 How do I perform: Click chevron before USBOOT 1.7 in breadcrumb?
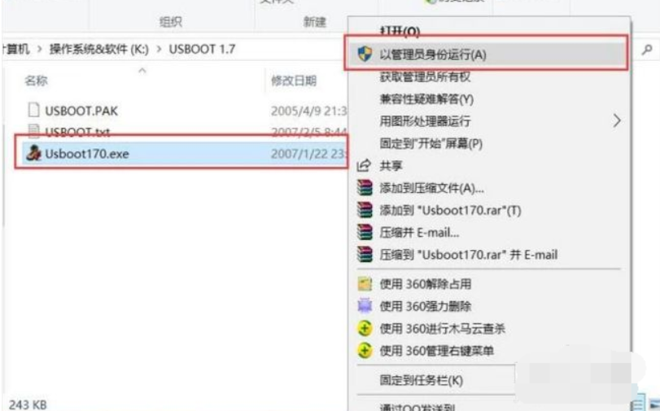160,50
